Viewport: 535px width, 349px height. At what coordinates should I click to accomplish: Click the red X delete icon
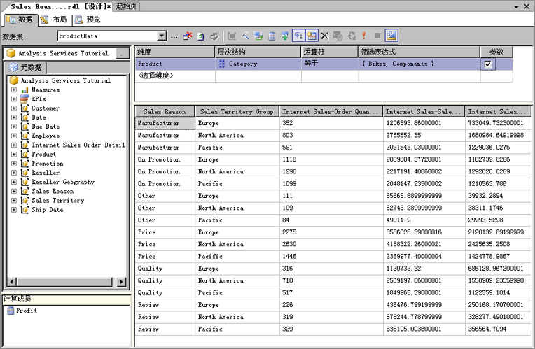324,36
